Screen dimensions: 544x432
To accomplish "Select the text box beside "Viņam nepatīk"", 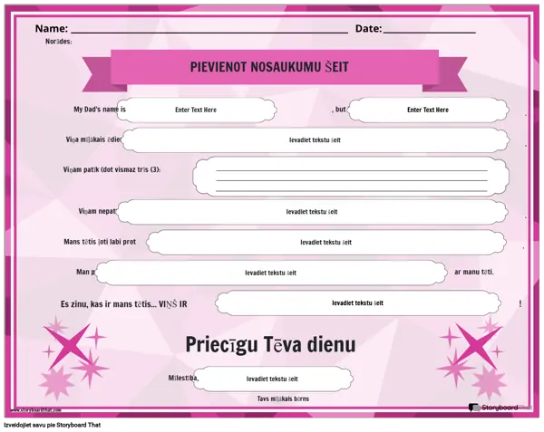I will 313,212.
